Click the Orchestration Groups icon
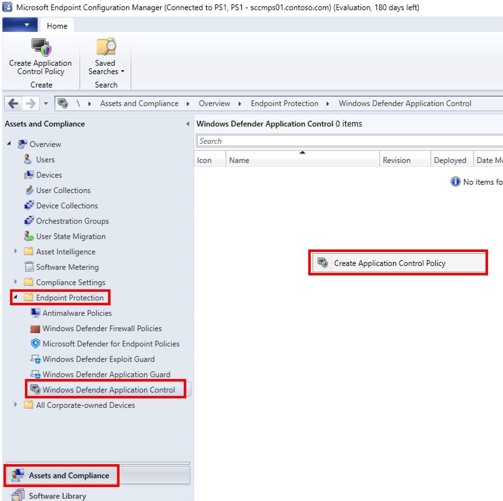 (29, 221)
